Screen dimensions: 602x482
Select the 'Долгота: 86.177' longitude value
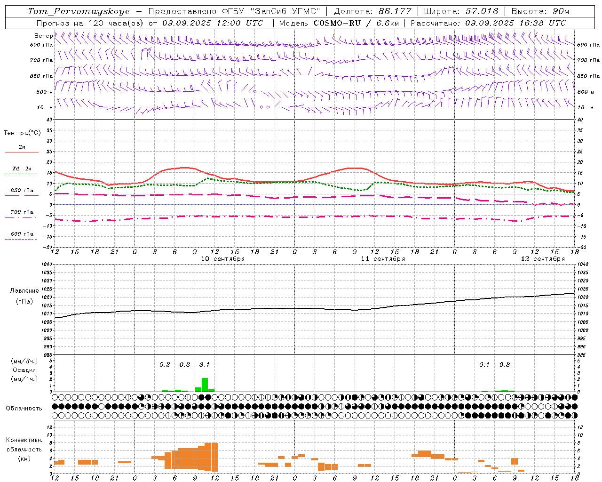pos(372,11)
